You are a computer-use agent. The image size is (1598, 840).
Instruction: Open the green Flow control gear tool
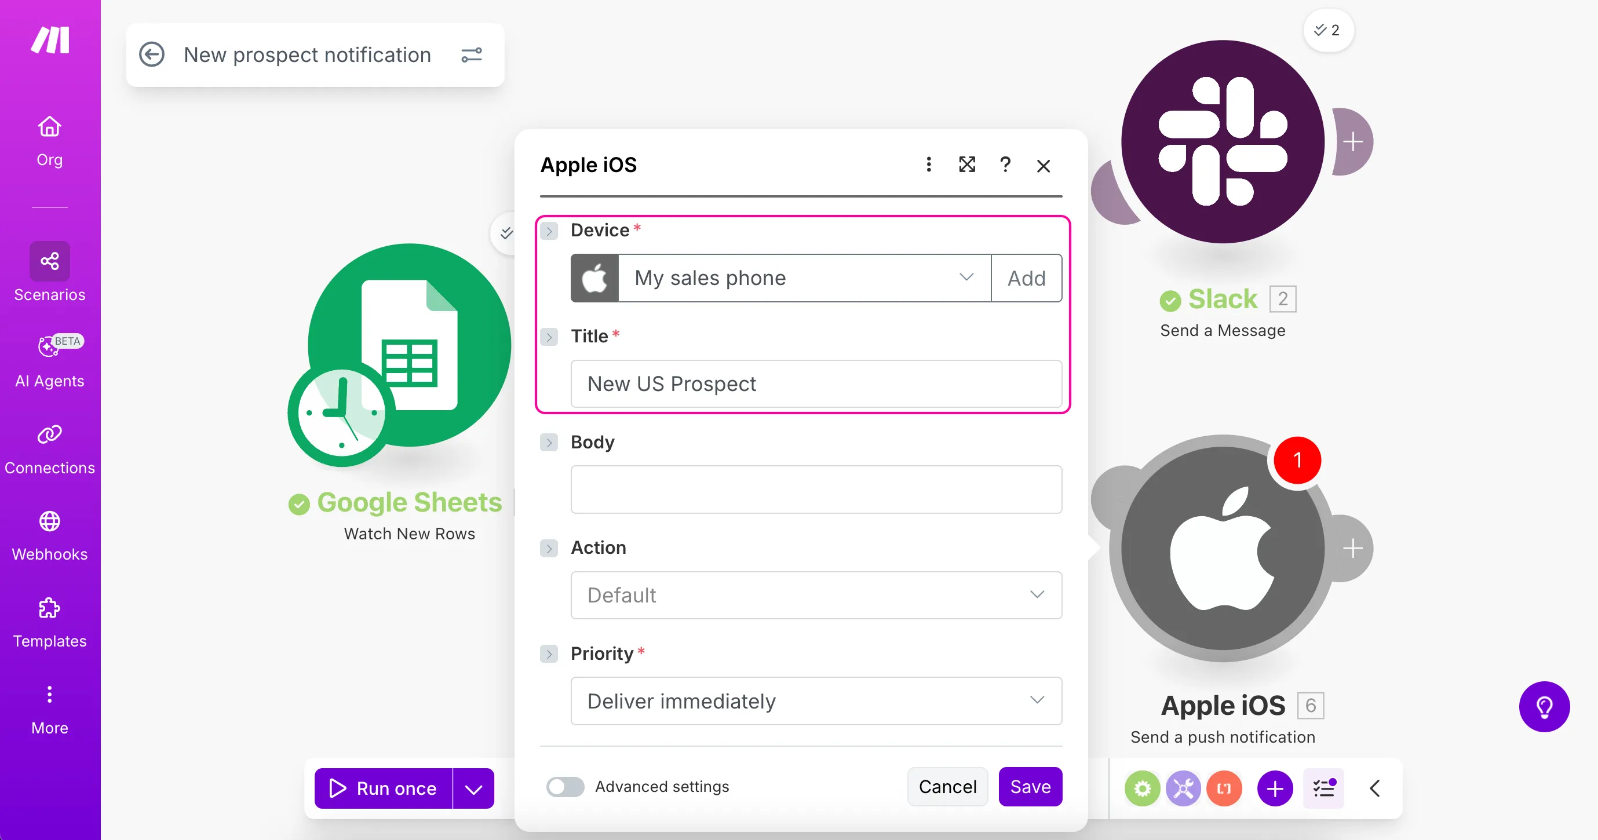pyautogui.click(x=1142, y=788)
